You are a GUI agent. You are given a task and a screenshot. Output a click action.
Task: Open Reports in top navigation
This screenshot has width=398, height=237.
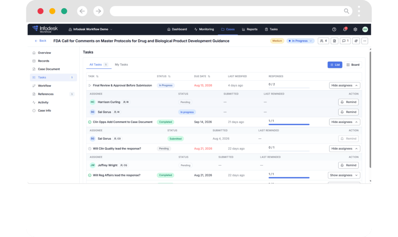click(250, 30)
